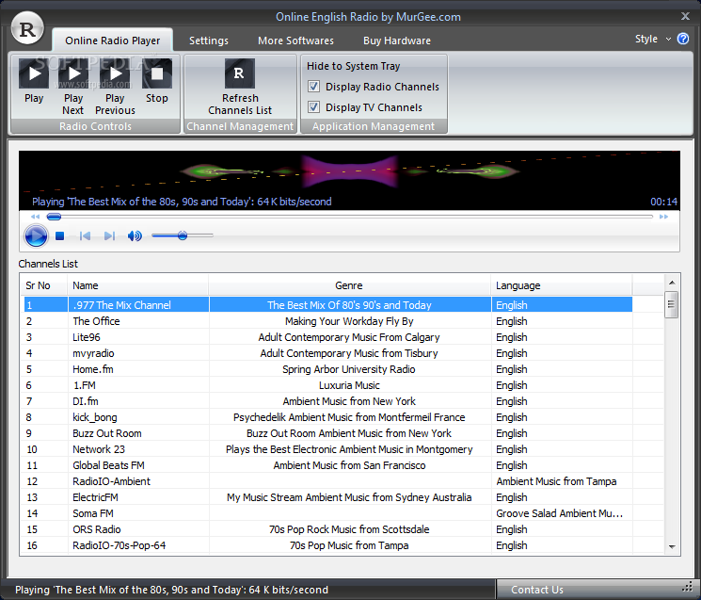Click the Refresh Channels List icon
The image size is (701, 600).
point(240,73)
